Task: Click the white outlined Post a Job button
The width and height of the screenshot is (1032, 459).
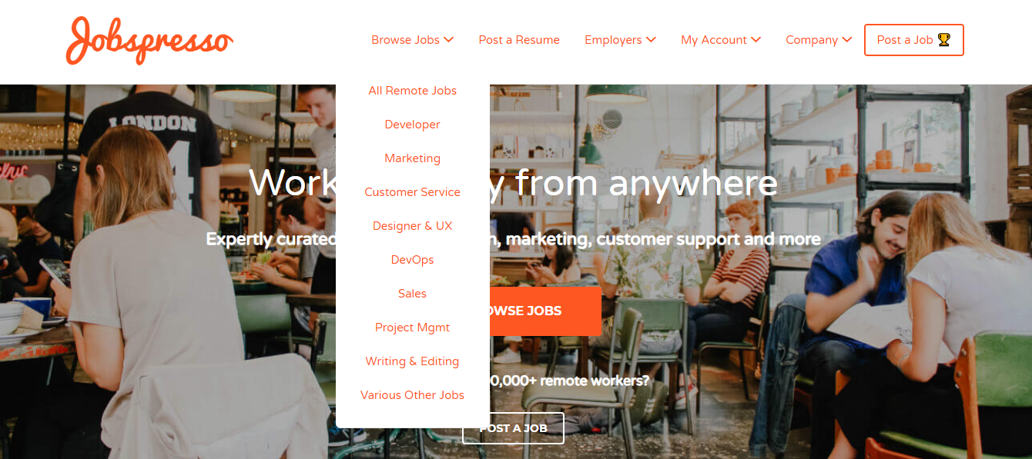Action: 513,428
